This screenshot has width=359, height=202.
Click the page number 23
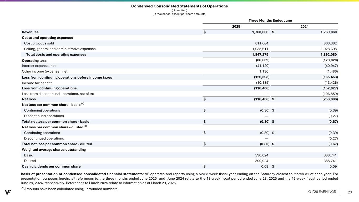coord(350,192)
